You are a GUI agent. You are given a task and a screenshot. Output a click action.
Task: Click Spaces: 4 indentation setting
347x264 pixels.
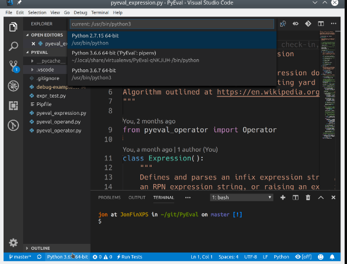229,257
